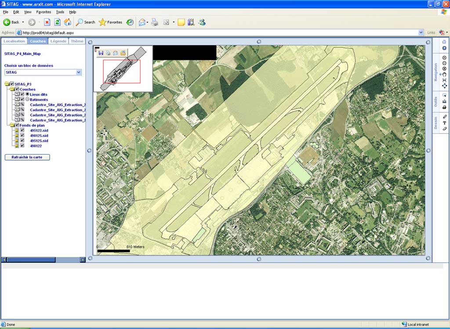Select the pencil draw tool in Dessin

[444, 116]
